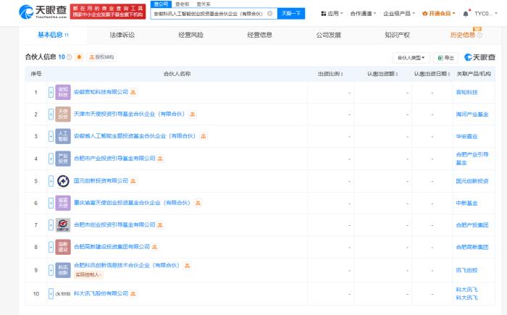Screen dimensions: 507x315
Task: Sort by the 认缴出资额 column header
Action: click(382, 74)
